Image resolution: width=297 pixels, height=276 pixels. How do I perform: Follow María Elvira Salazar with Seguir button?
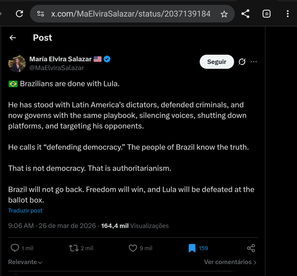click(x=217, y=62)
